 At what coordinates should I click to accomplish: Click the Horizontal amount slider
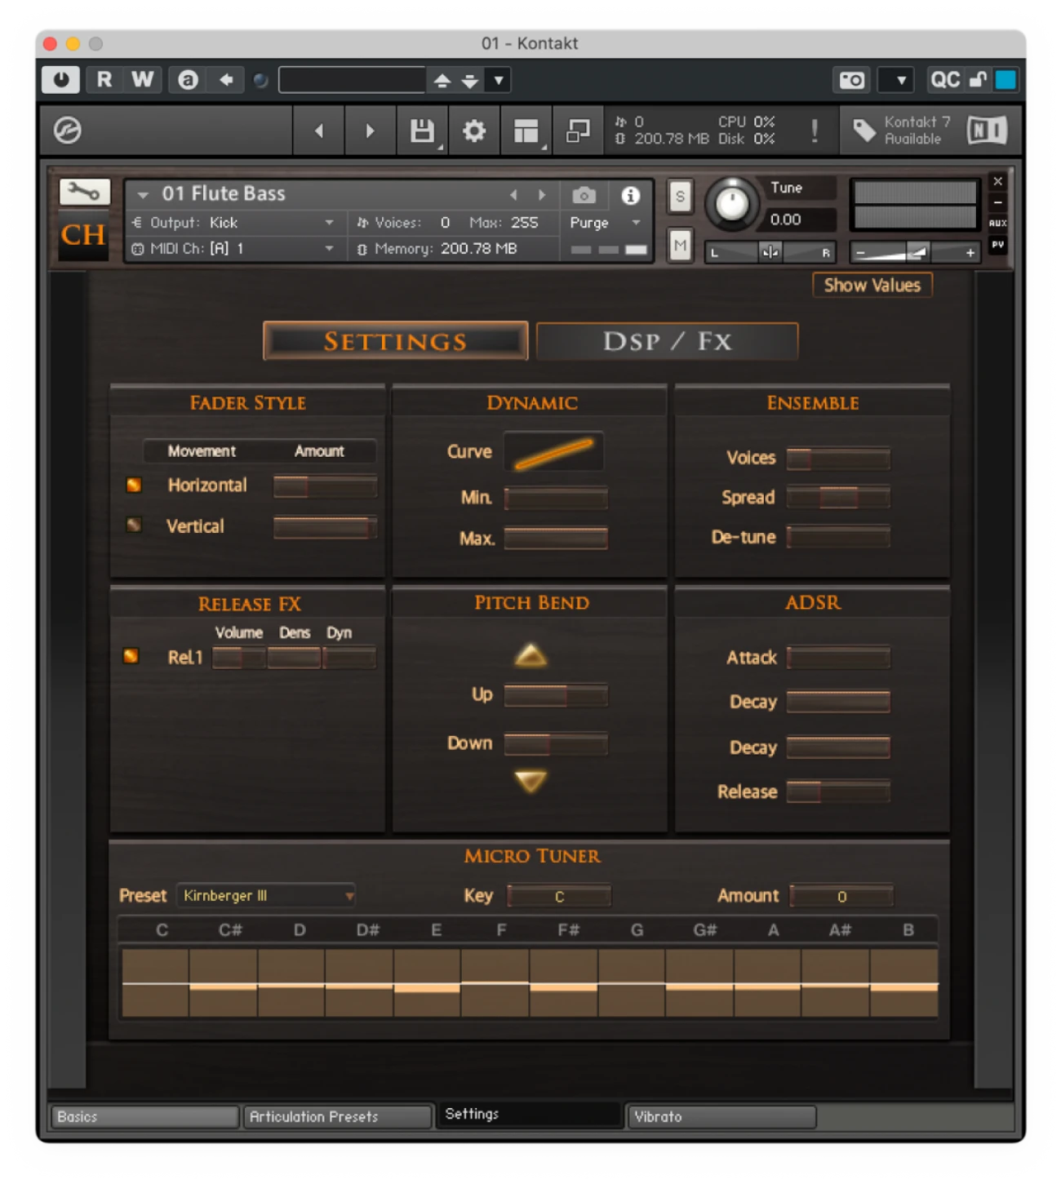tap(325, 487)
